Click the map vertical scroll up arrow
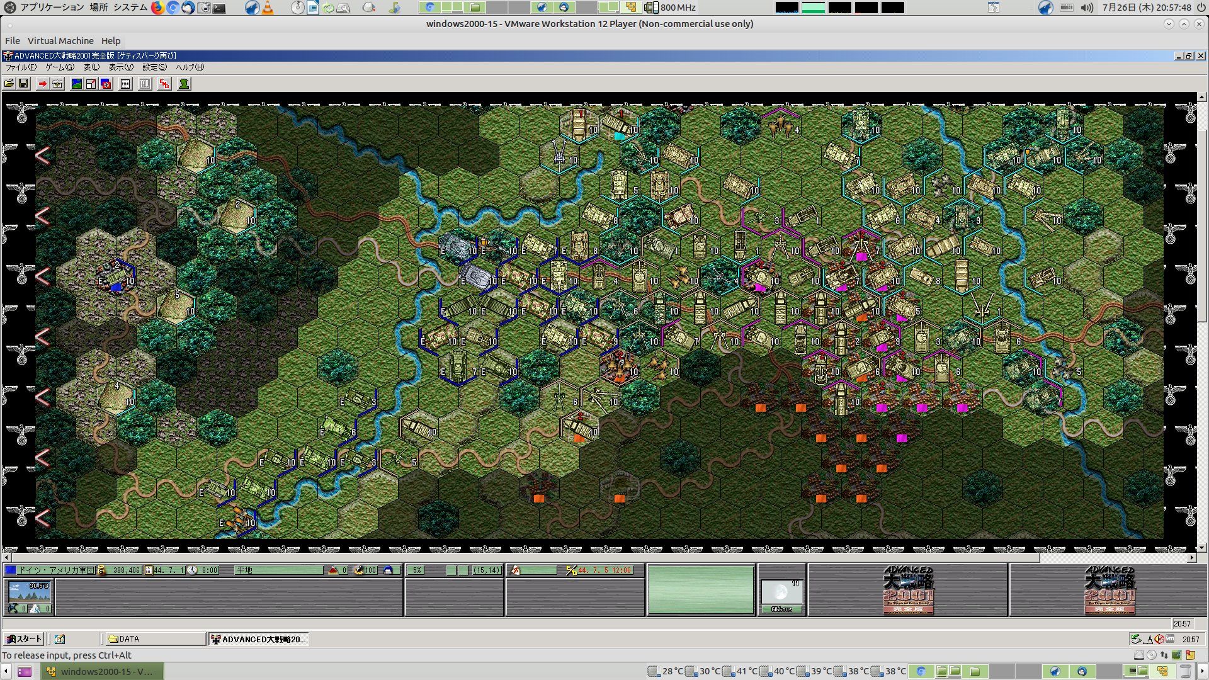Image resolution: width=1209 pixels, height=680 pixels. pos(1202,98)
